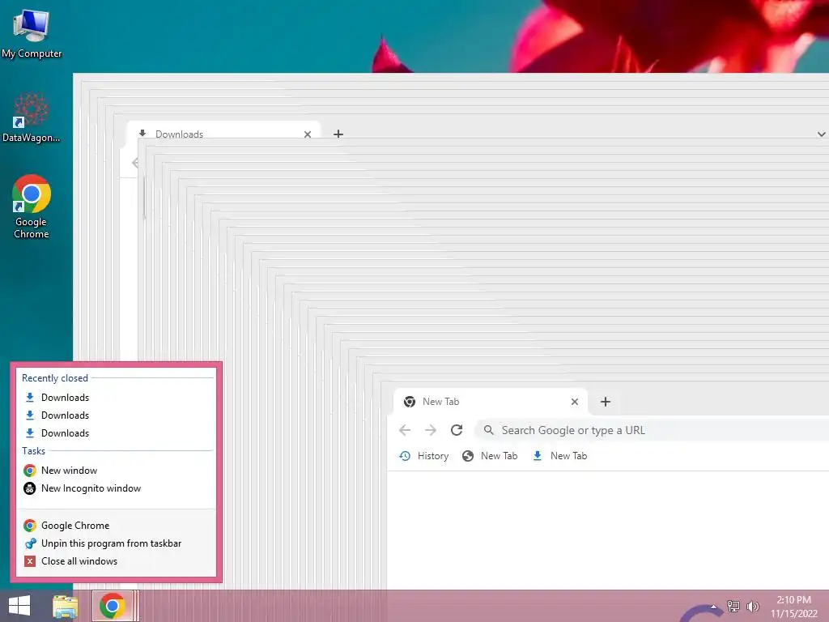Click the forward navigation arrow
The height and width of the screenshot is (622, 829).
[431, 430]
